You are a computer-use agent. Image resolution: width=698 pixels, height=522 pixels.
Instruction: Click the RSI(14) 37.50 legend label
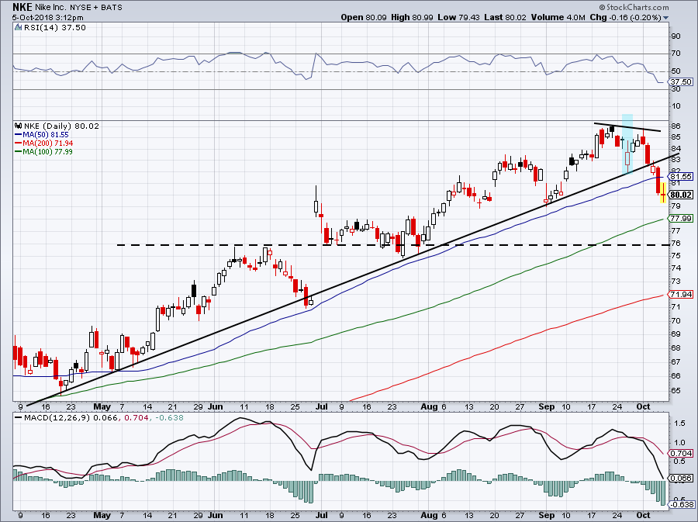[x=55, y=28]
